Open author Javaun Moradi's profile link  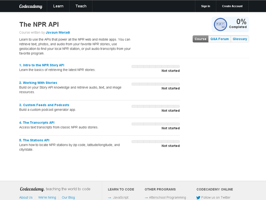coord(58,33)
